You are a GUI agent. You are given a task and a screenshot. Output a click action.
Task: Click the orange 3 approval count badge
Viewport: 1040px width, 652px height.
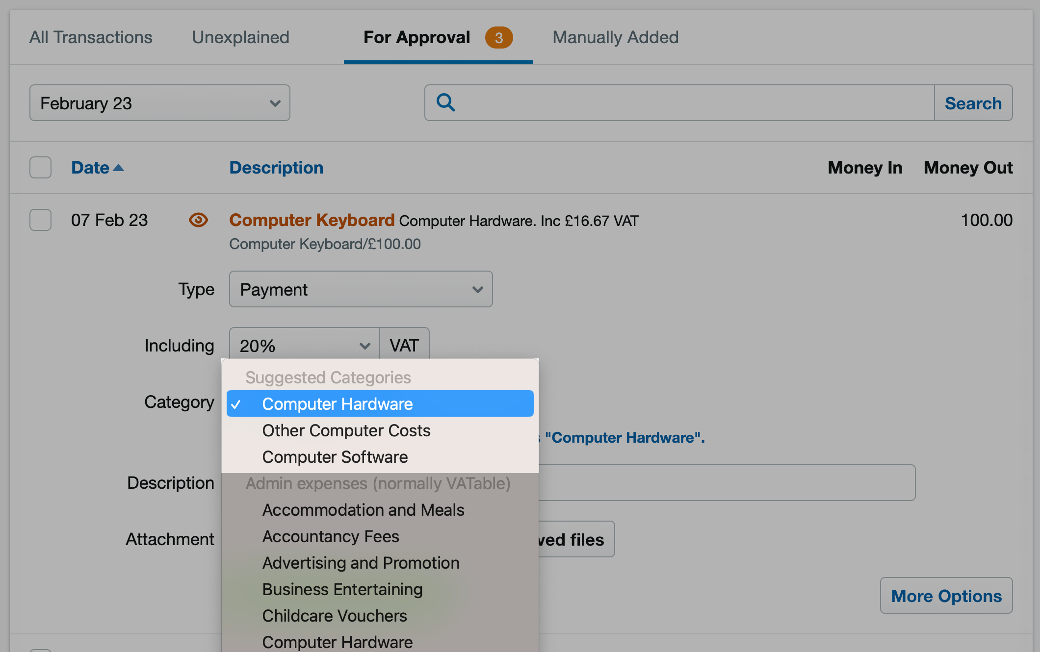499,38
